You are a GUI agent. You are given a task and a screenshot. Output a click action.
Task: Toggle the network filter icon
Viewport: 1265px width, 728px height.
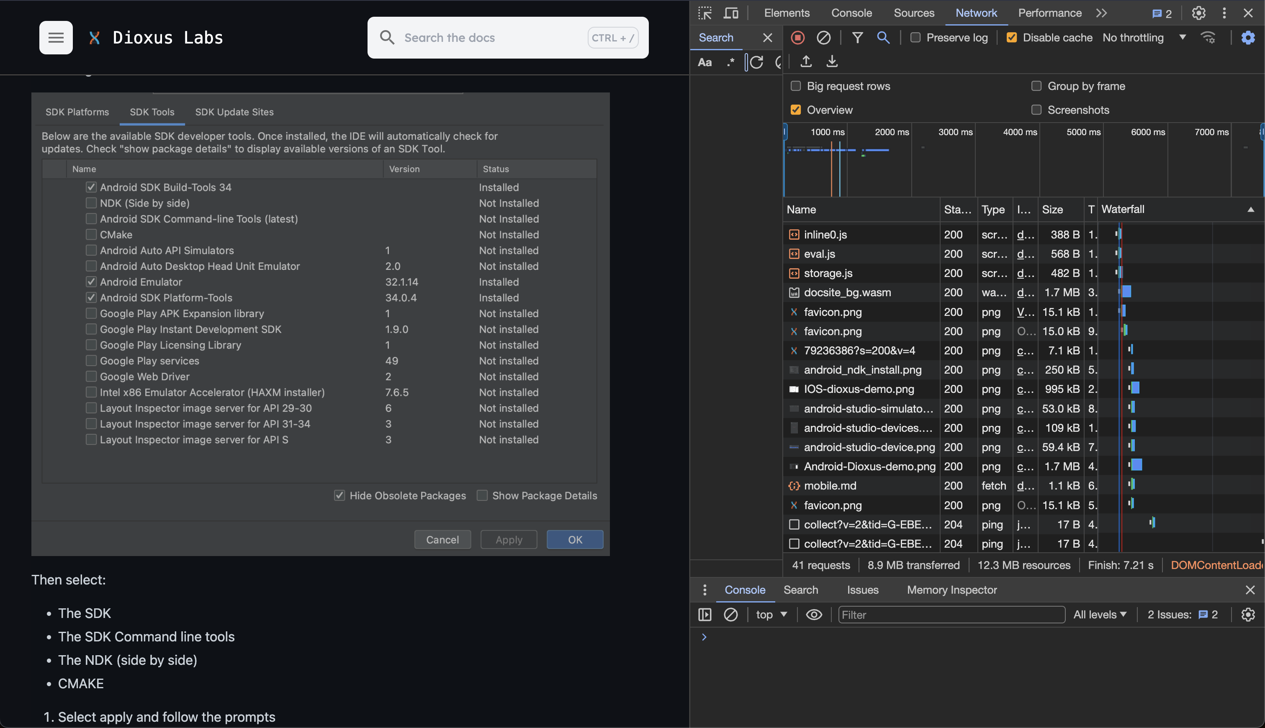(857, 38)
